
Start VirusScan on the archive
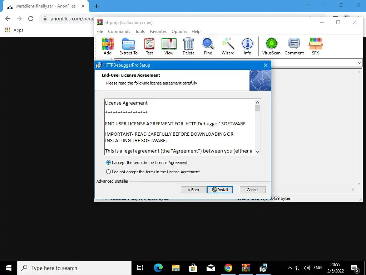271,46
